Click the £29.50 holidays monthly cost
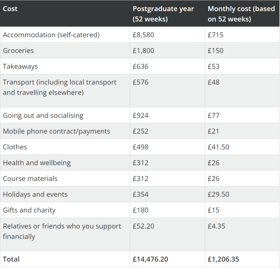The height and width of the screenshot is (268, 280). (218, 194)
